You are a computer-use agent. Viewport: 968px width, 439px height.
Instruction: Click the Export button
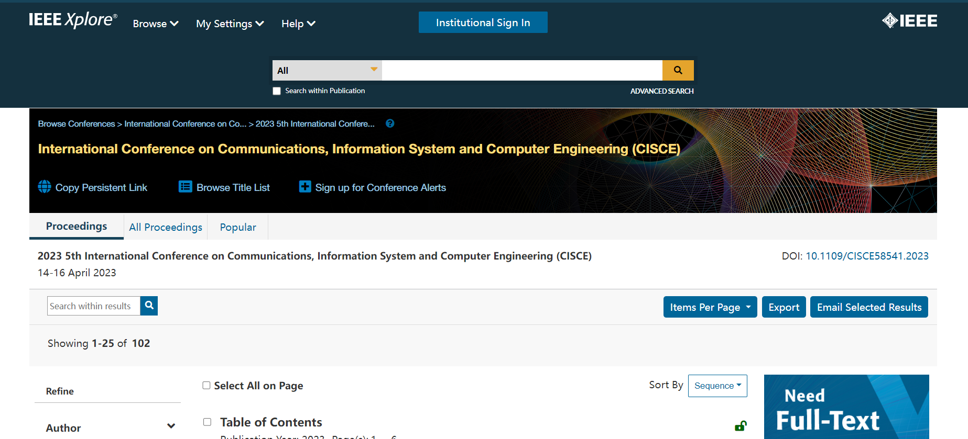pyautogui.click(x=784, y=307)
